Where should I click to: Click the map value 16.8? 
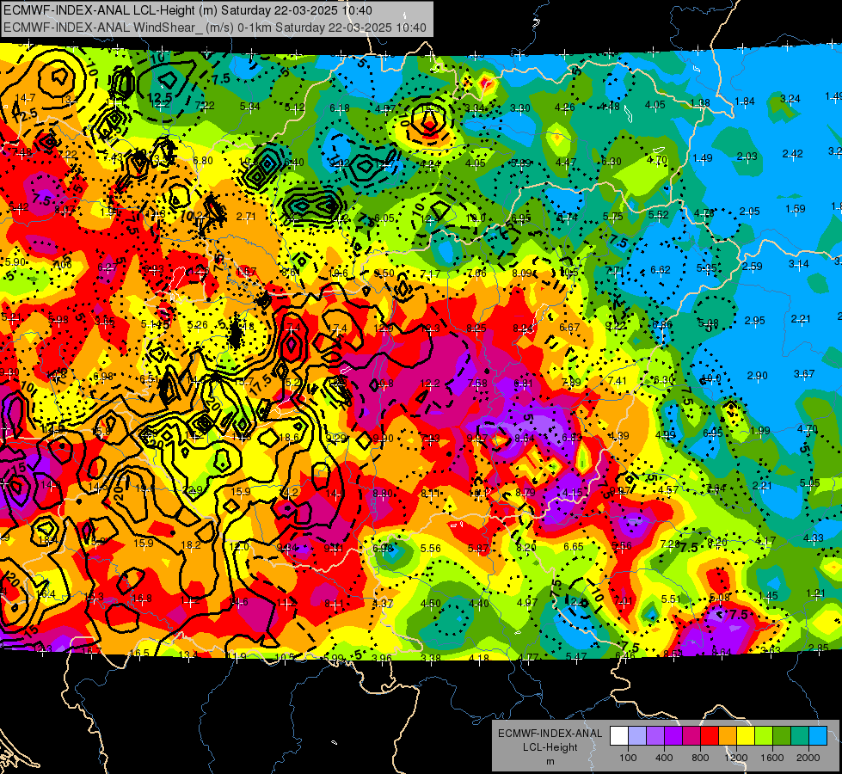pos(142,599)
